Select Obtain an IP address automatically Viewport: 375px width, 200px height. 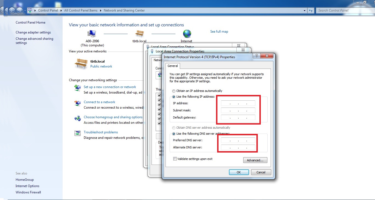174,91
